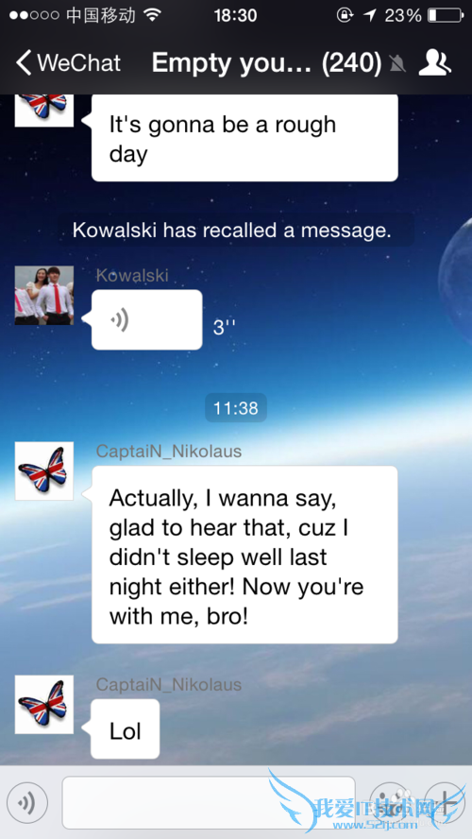Tap CaptaiN_Nikolaus butterfly avatar above the Lol message
Image resolution: width=472 pixels, height=839 pixels.
pyautogui.click(x=43, y=704)
